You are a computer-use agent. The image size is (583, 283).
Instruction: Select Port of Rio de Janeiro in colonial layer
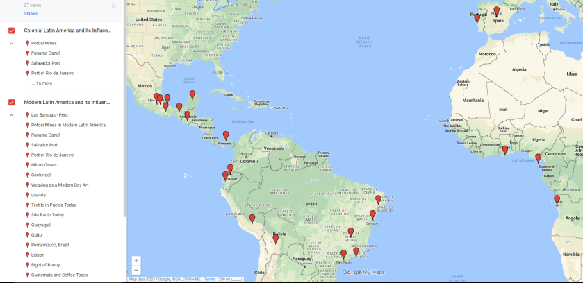[52, 74]
